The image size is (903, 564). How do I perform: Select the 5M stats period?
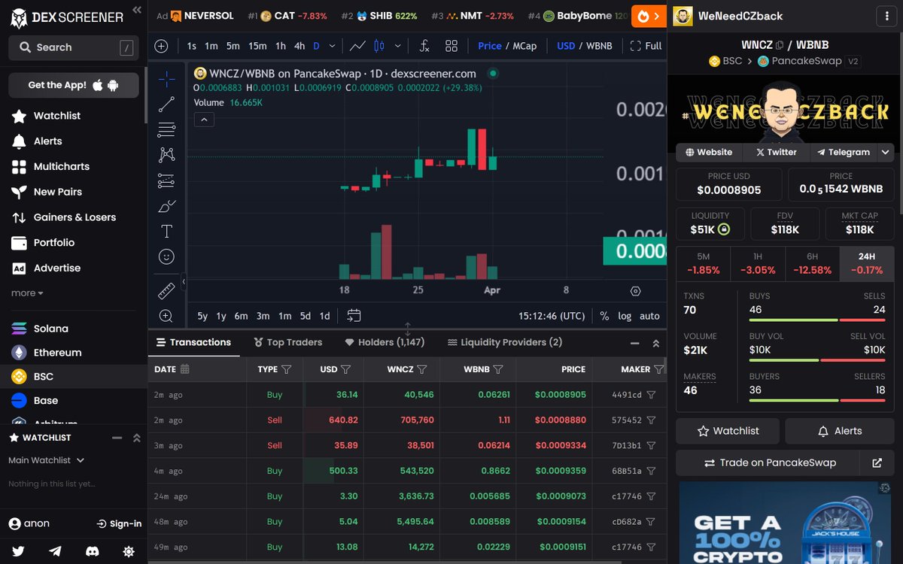click(x=703, y=263)
